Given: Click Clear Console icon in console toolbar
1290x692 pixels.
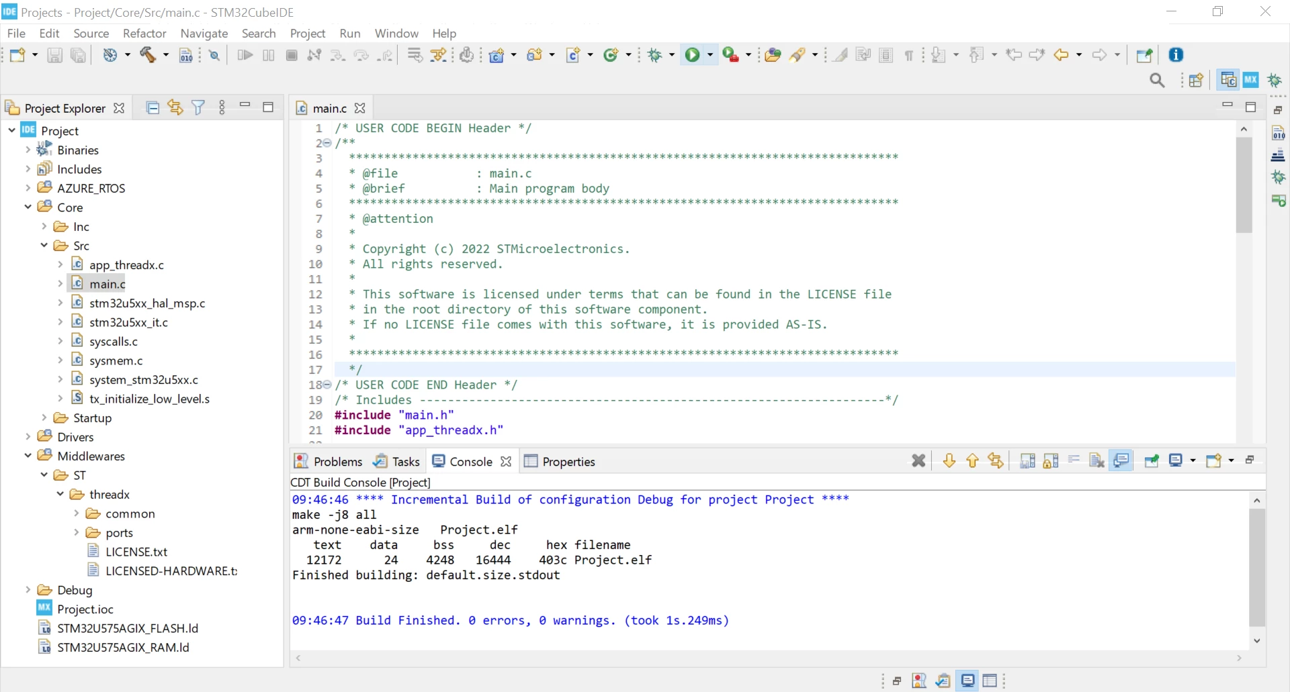Looking at the screenshot, I should (1096, 460).
